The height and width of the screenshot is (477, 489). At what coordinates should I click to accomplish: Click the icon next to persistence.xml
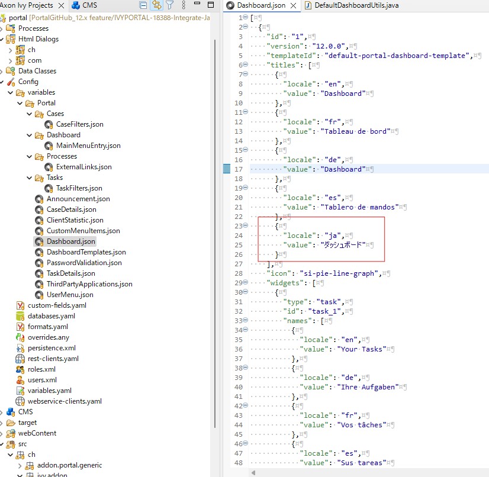point(19,348)
